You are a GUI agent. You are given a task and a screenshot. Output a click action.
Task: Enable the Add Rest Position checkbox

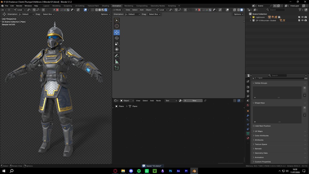tap(254, 126)
